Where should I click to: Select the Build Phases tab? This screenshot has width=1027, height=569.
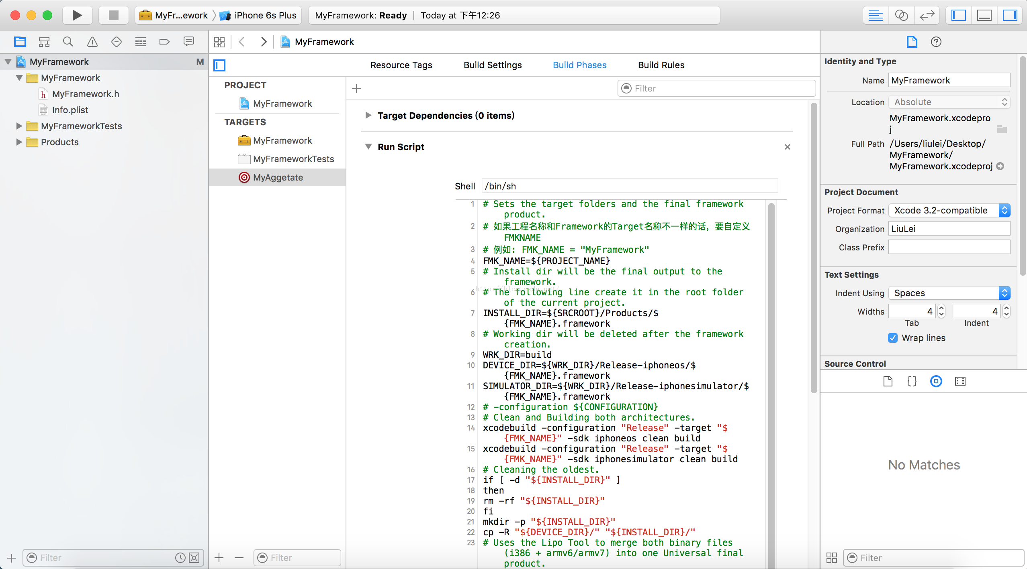[x=579, y=65]
